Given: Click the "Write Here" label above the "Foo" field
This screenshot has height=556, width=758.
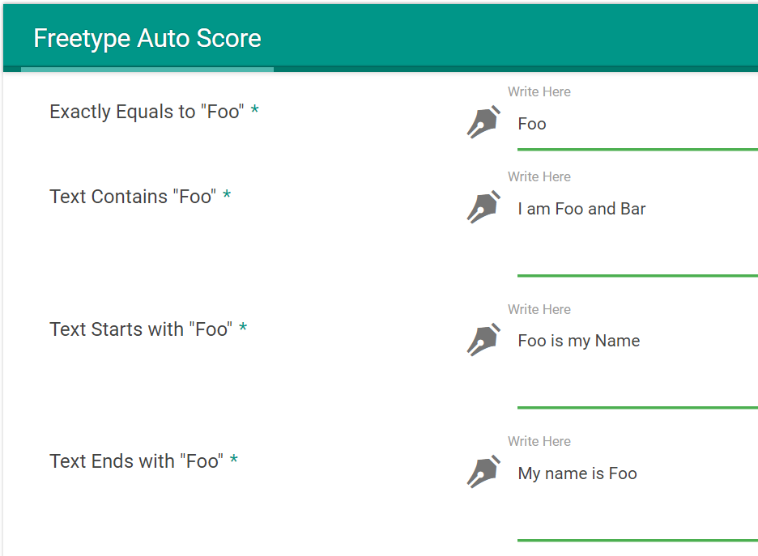Looking at the screenshot, I should point(539,91).
